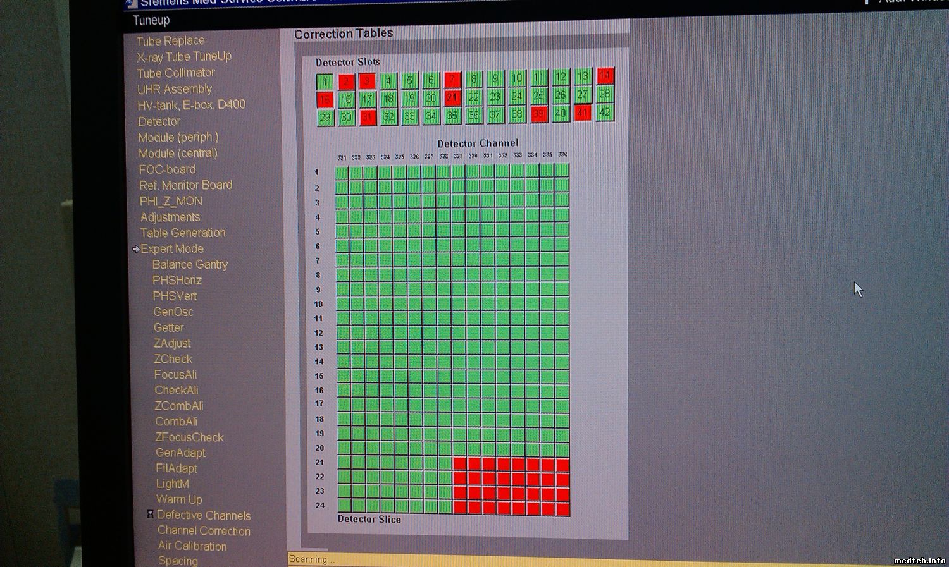The width and height of the screenshot is (949, 567).
Task: Open Tube Replace in the sidebar
Action: click(170, 41)
